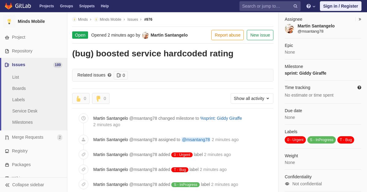Collapse the right sidebar with double chevron

tap(360, 19)
